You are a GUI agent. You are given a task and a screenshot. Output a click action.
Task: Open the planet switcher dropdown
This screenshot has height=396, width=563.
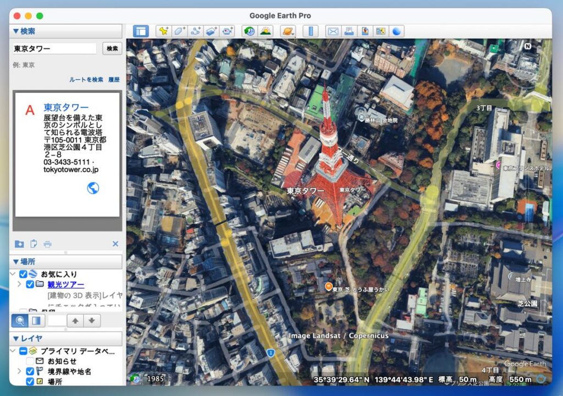coord(288,31)
